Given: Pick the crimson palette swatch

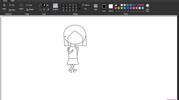Looking at the screenshot, I should (x=142, y=5).
